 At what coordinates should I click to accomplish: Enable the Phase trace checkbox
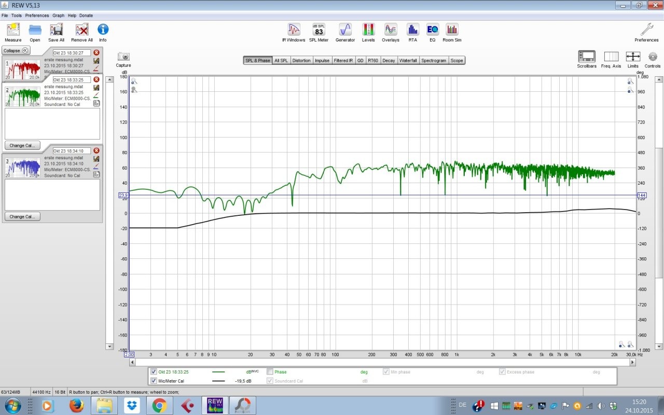tap(270, 372)
